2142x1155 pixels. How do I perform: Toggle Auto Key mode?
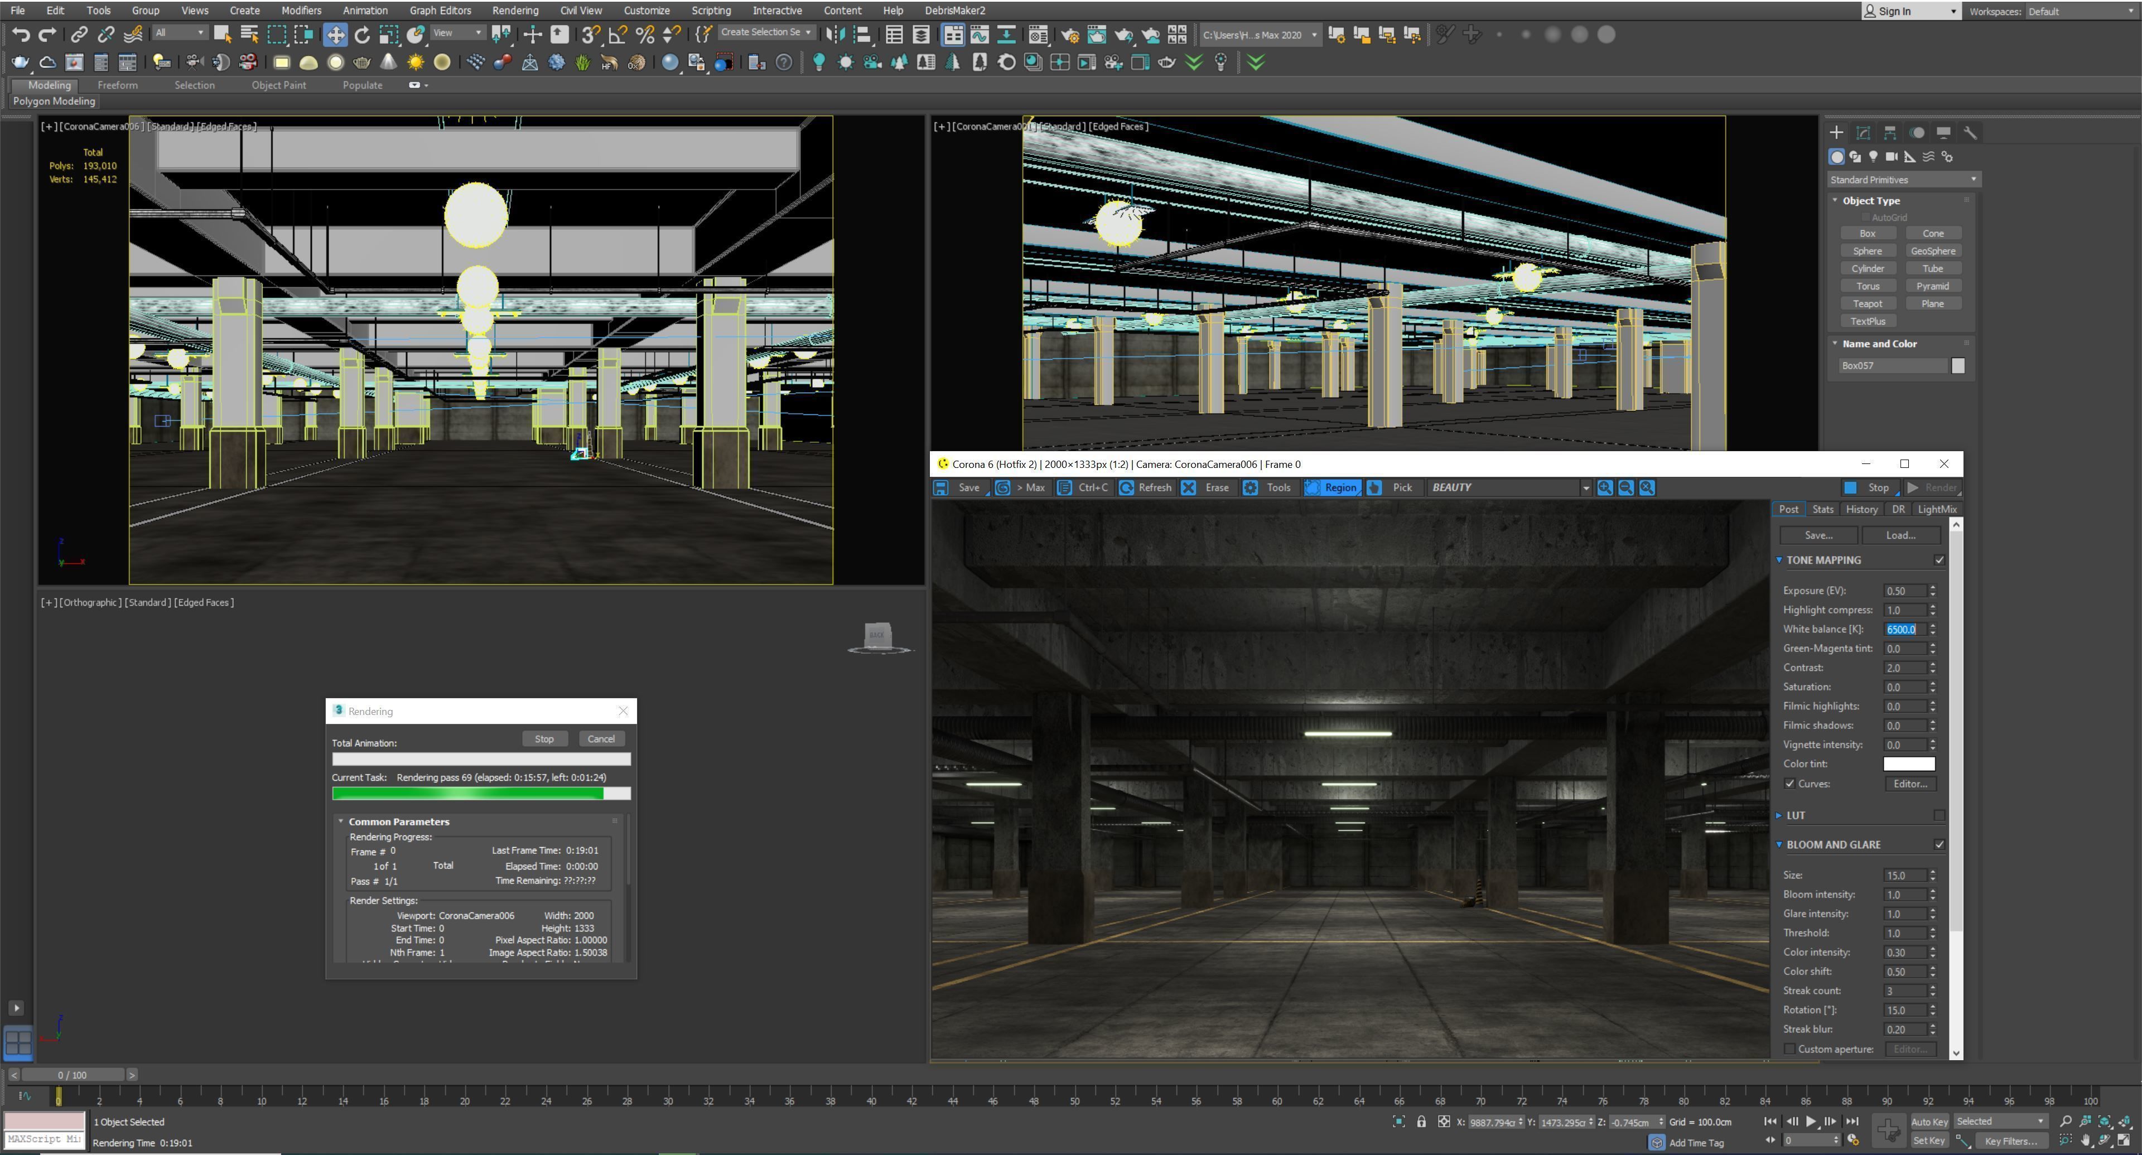[1929, 1122]
